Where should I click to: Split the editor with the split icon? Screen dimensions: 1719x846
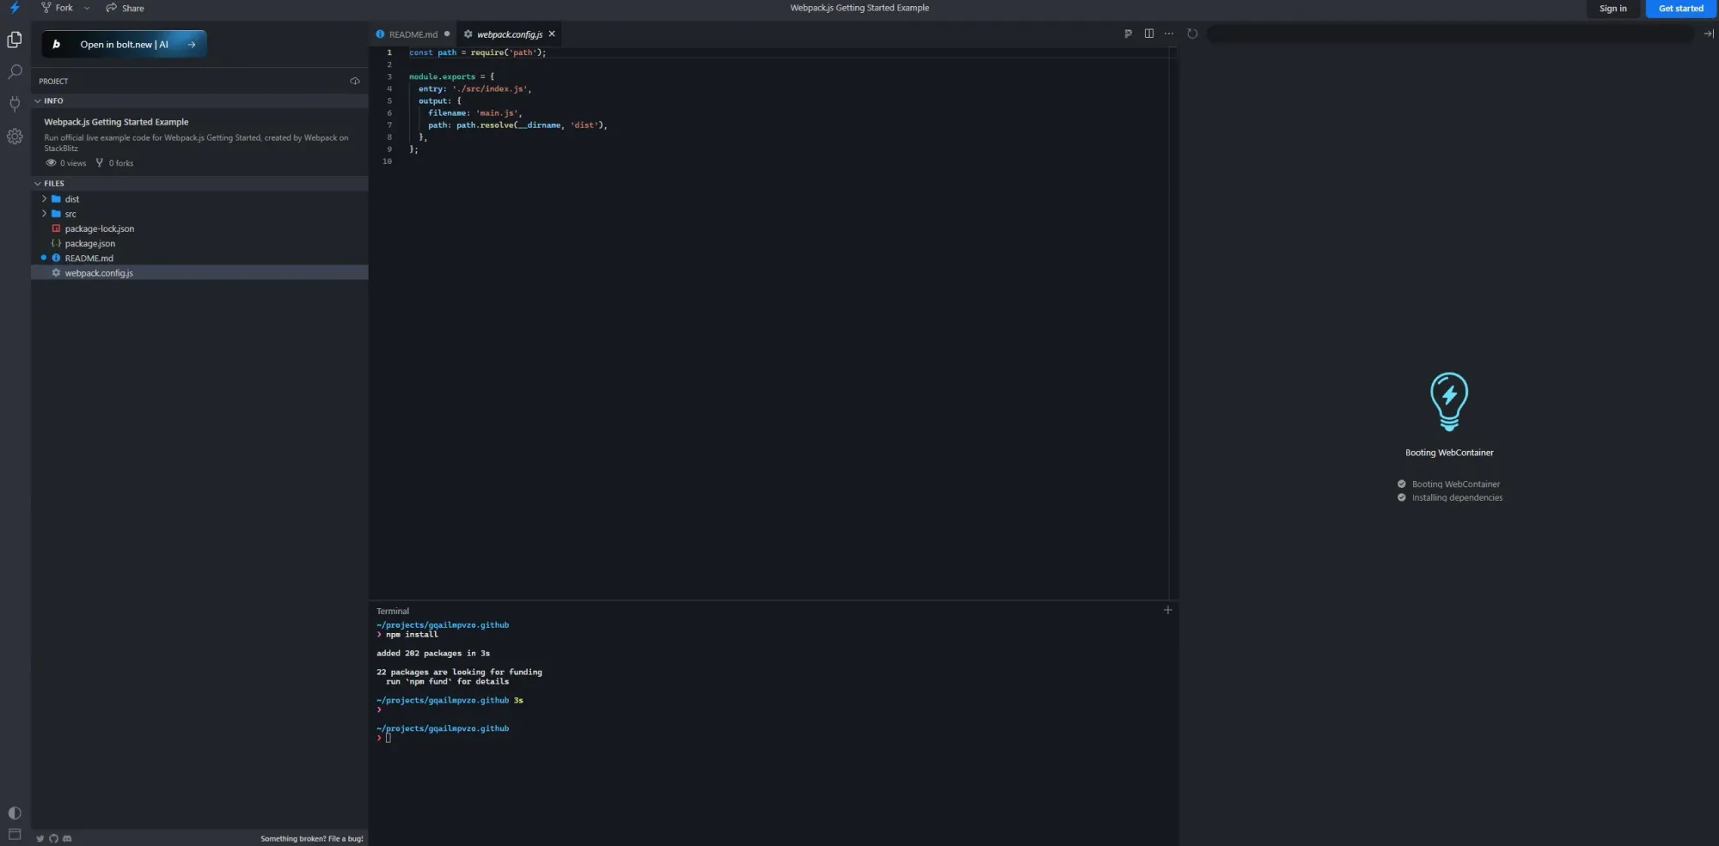[1149, 33]
